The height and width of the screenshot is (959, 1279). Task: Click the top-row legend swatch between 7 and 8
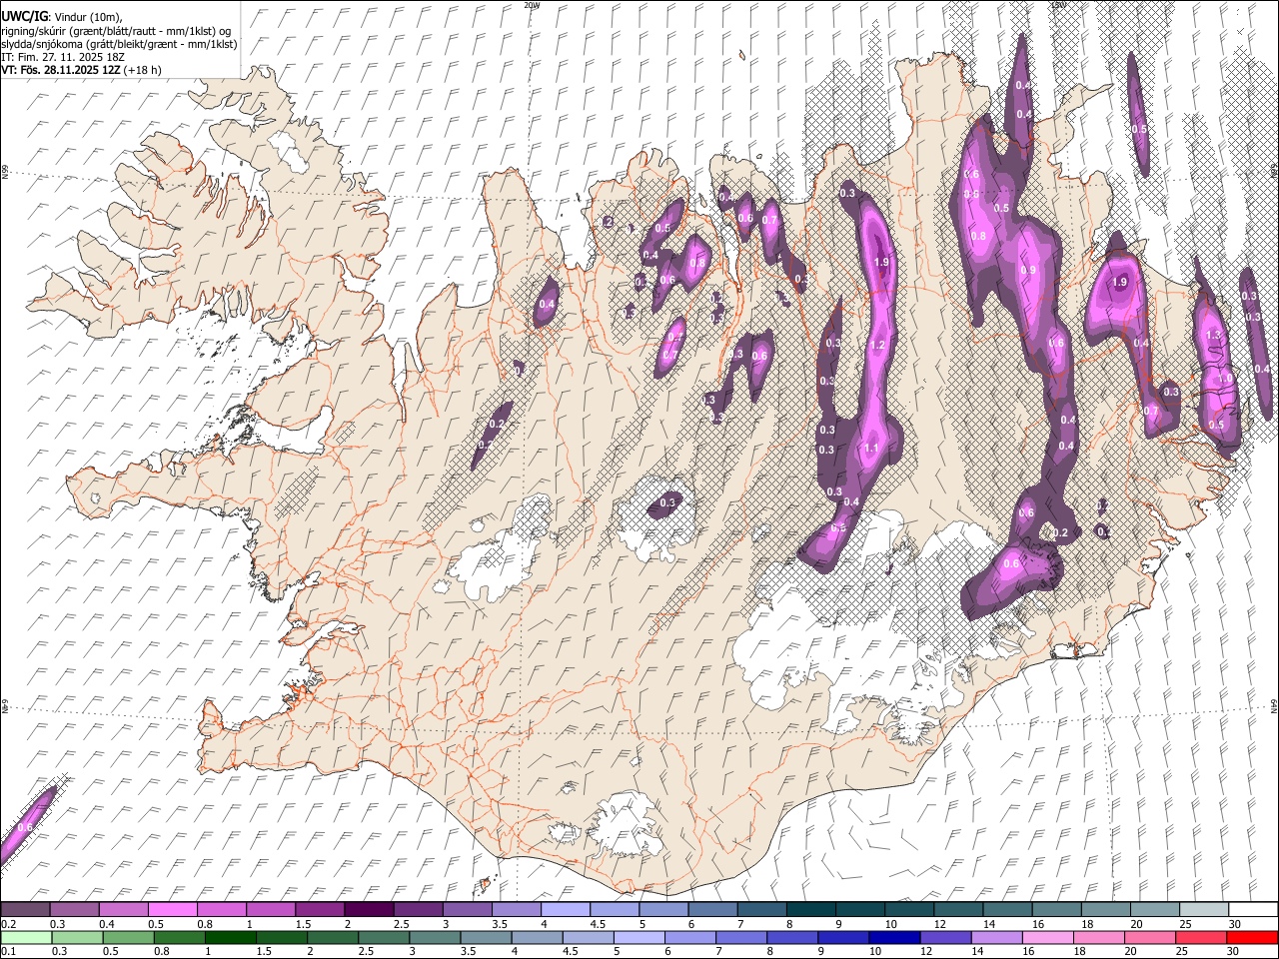pyautogui.click(x=760, y=910)
